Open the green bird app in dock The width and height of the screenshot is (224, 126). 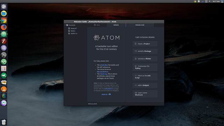click(x=4, y=75)
